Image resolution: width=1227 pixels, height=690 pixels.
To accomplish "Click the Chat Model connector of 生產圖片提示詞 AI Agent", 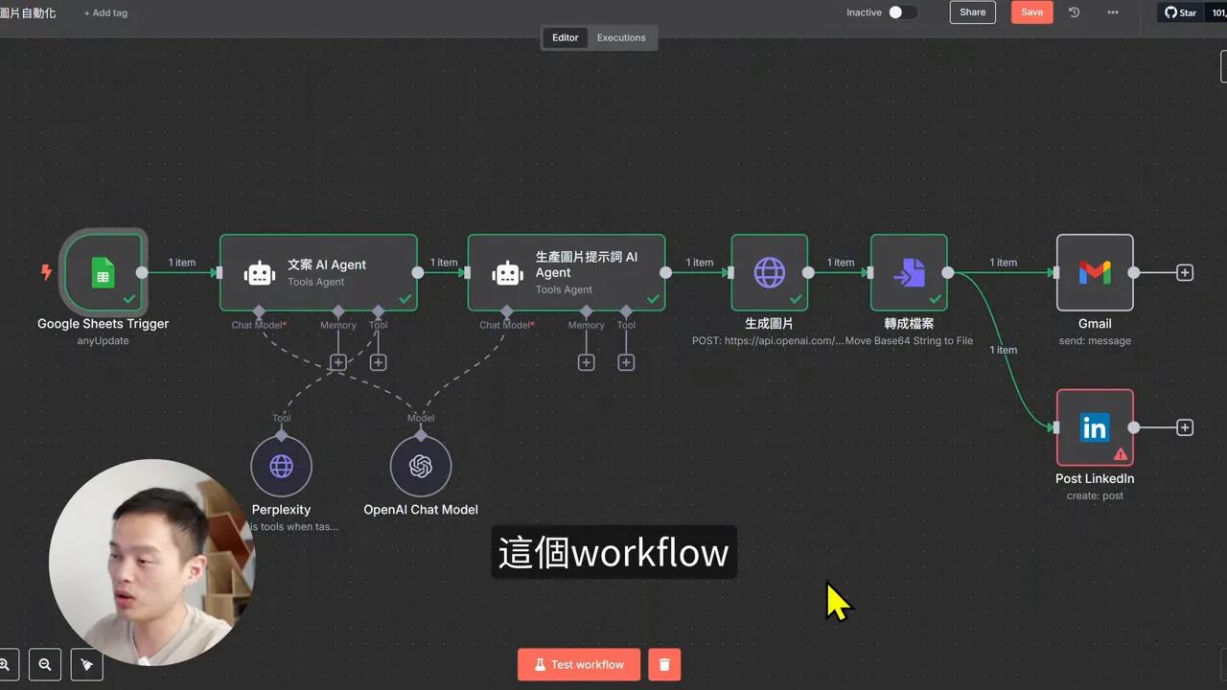I will click(507, 311).
